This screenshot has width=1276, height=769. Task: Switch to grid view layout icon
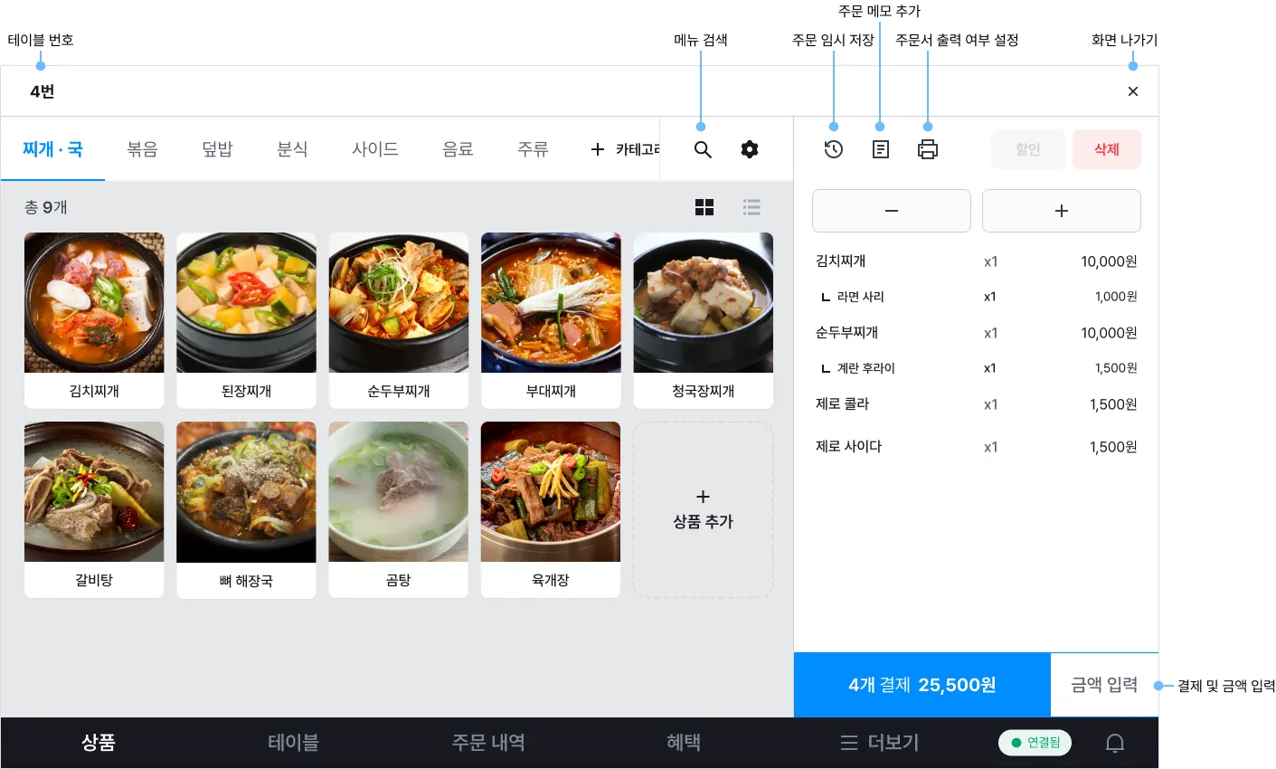pyautogui.click(x=704, y=207)
